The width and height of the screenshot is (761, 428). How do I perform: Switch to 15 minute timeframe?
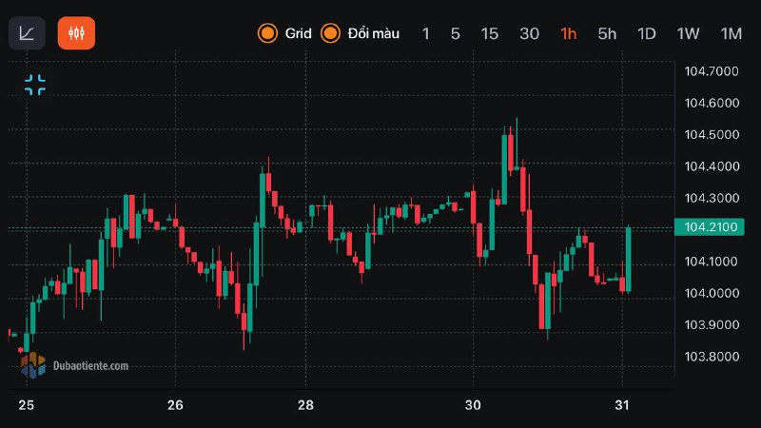[489, 33]
